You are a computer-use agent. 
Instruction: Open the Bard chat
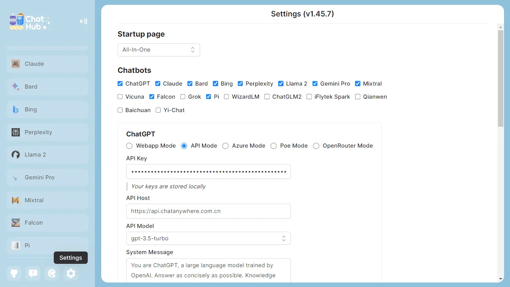click(x=47, y=87)
